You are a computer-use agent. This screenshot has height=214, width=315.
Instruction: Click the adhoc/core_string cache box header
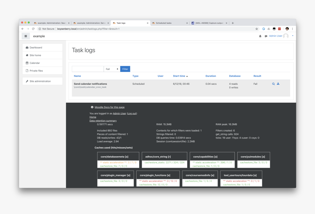[164, 157]
